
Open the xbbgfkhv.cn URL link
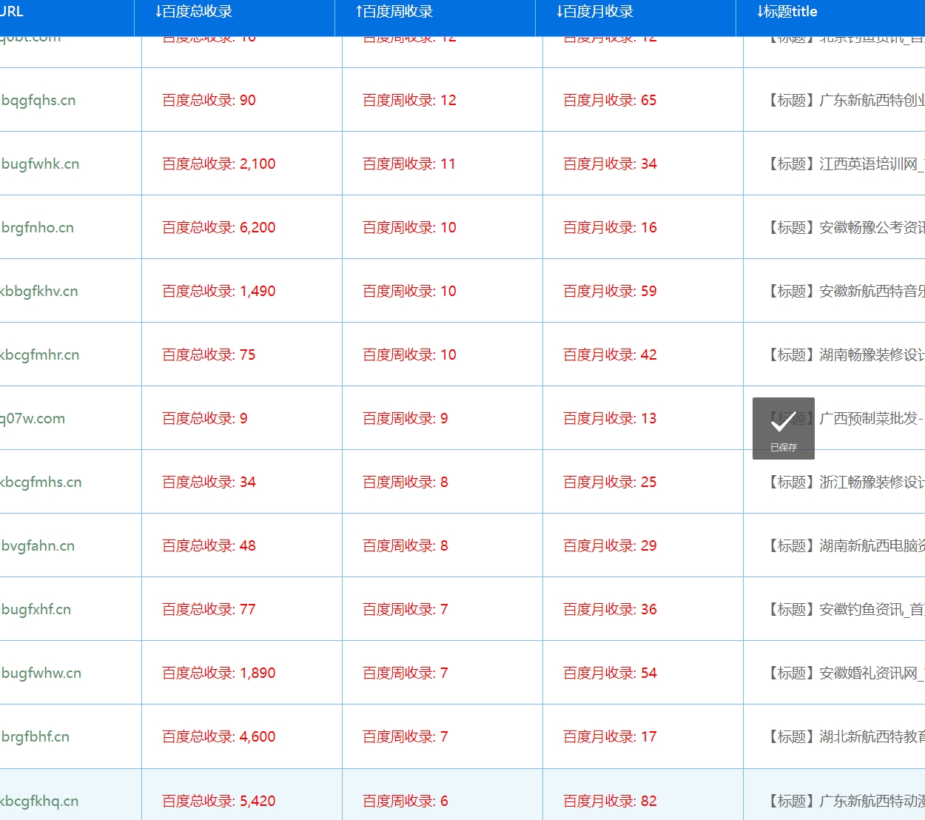click(x=38, y=292)
